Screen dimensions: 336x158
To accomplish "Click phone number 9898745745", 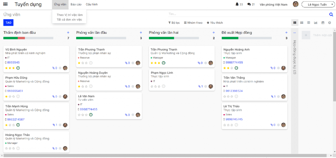I will pos(234,119).
